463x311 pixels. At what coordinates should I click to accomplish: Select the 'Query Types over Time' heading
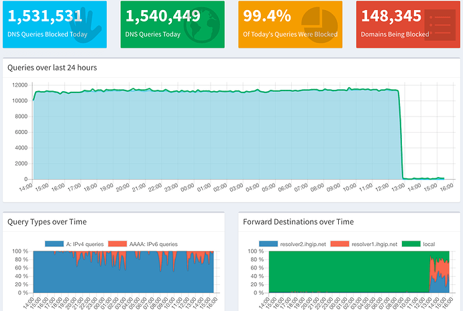(47, 221)
